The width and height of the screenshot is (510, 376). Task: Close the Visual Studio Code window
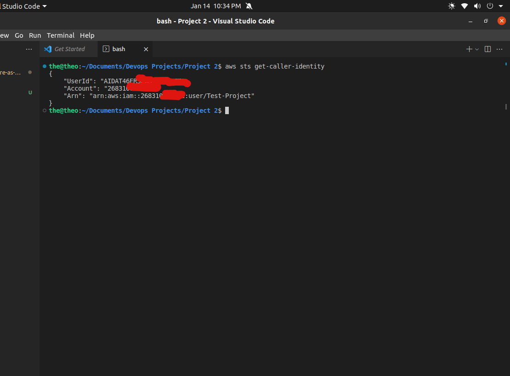tap(502, 21)
